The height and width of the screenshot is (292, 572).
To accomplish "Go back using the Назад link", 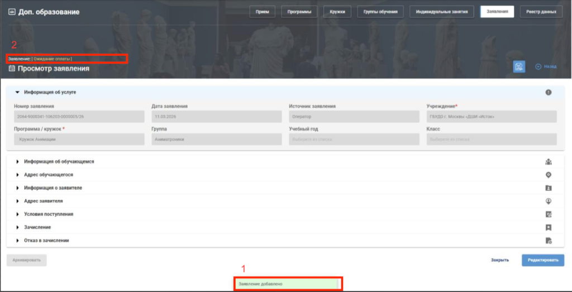I will [546, 66].
